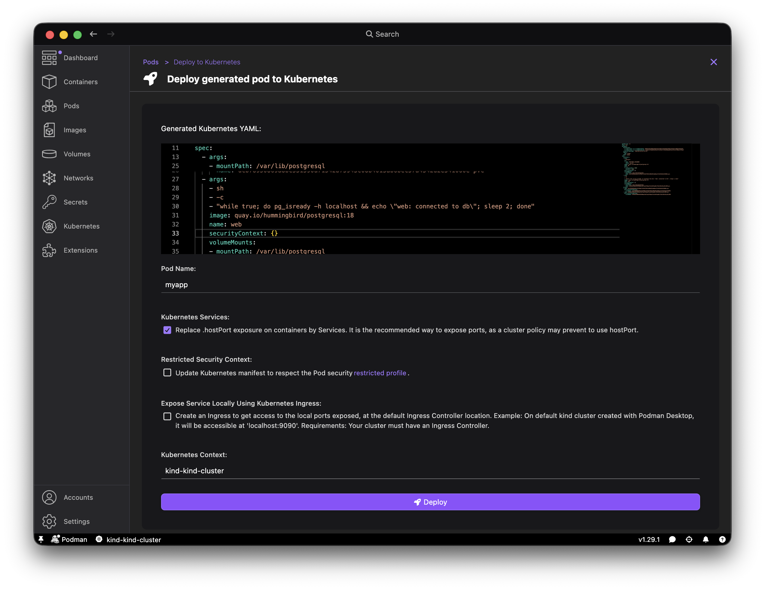Open the troubleshooting crosshair icon
Image resolution: width=765 pixels, height=590 pixels.
pos(689,539)
